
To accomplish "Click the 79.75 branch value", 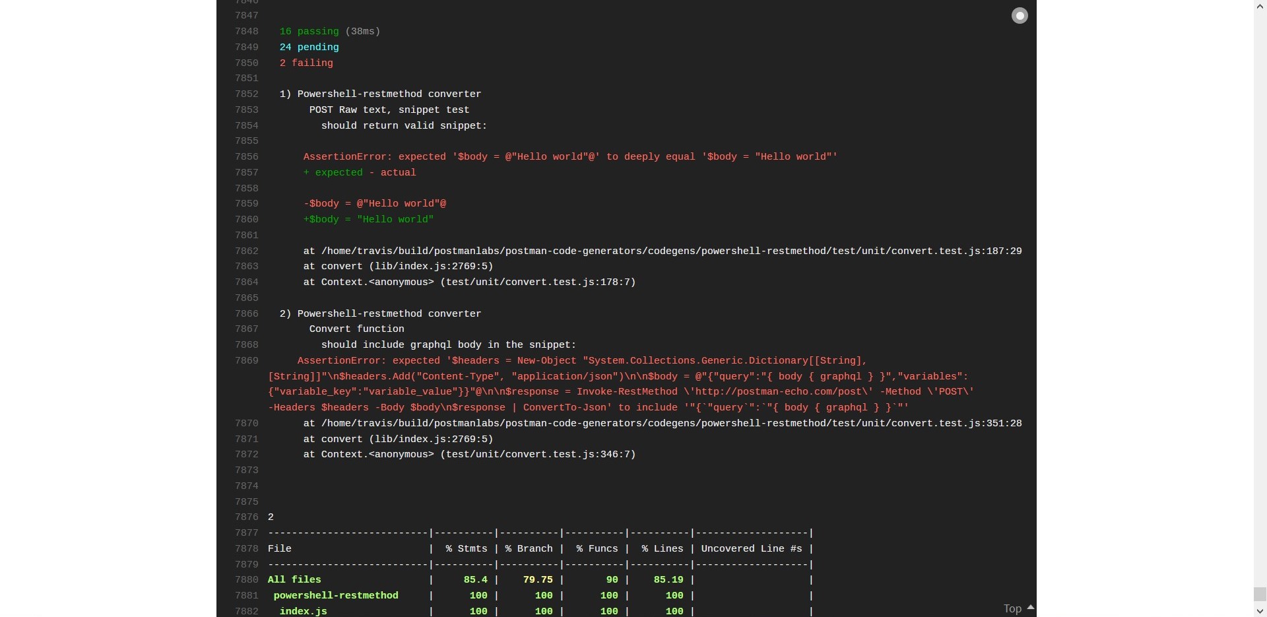I will click(x=538, y=580).
